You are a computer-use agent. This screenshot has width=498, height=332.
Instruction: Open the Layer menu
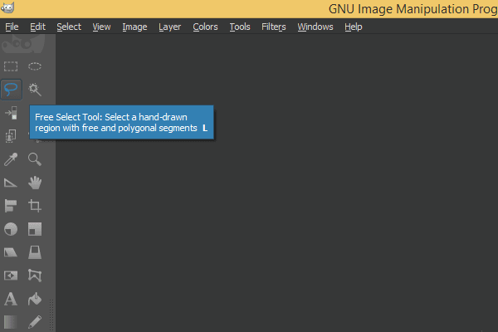[169, 27]
